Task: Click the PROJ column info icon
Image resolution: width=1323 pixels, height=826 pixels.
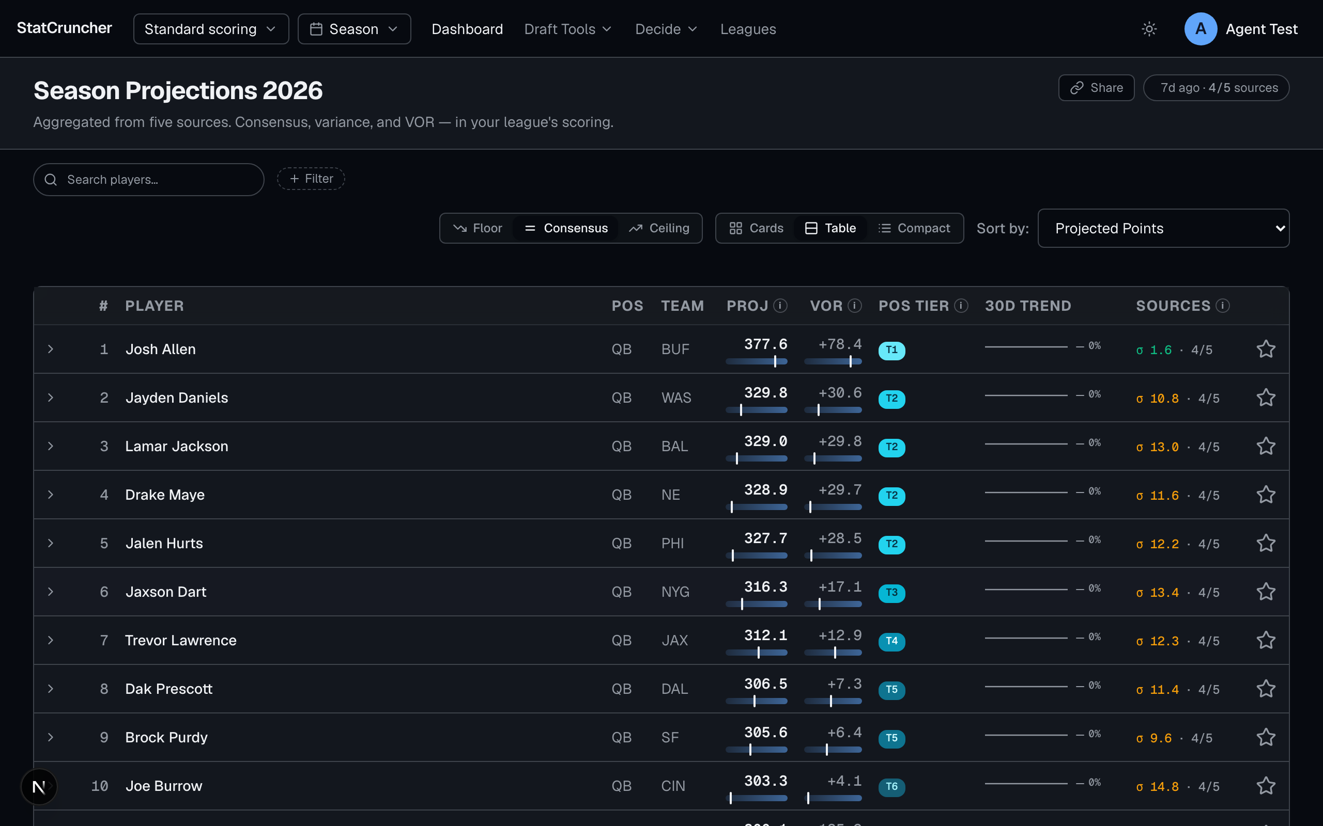Action: click(x=781, y=306)
